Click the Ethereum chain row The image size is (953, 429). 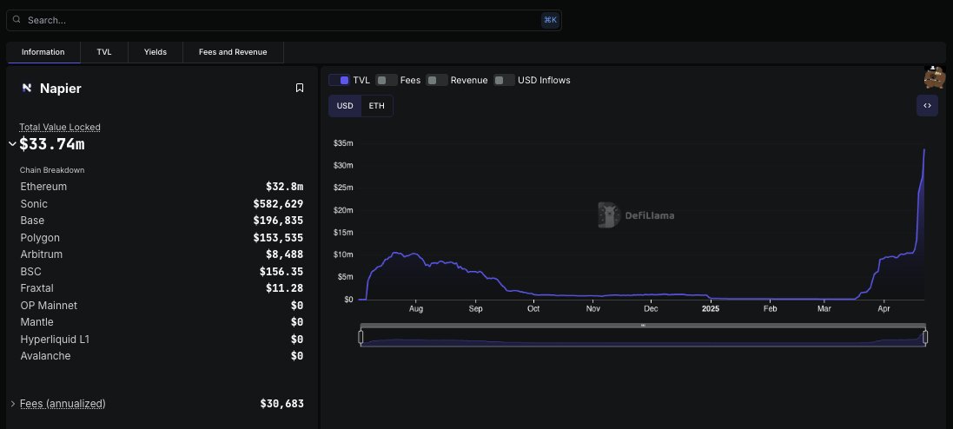tap(162, 187)
